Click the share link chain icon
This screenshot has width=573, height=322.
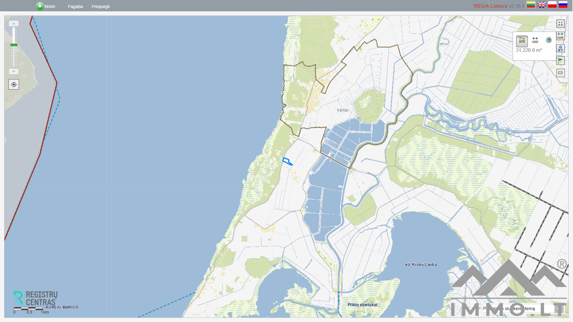[x=560, y=73]
